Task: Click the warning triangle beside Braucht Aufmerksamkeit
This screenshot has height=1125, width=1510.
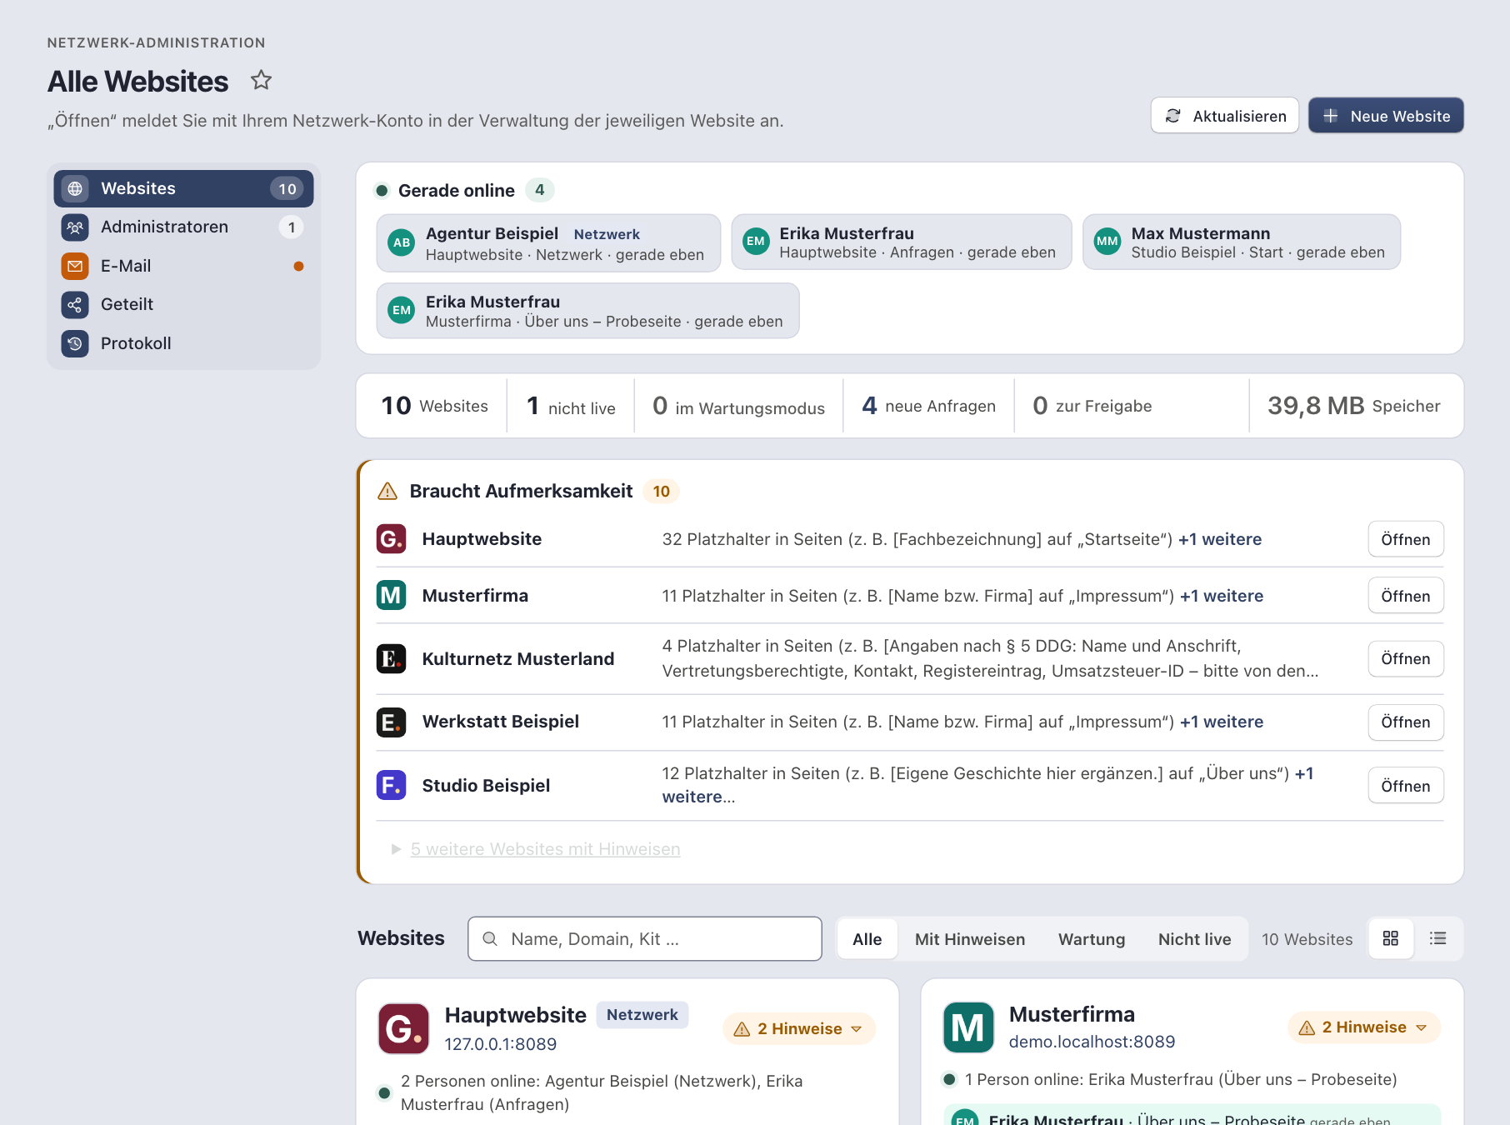Action: 387,492
